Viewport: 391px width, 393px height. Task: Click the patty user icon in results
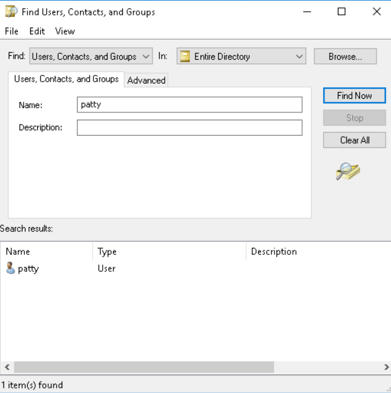coord(10,268)
